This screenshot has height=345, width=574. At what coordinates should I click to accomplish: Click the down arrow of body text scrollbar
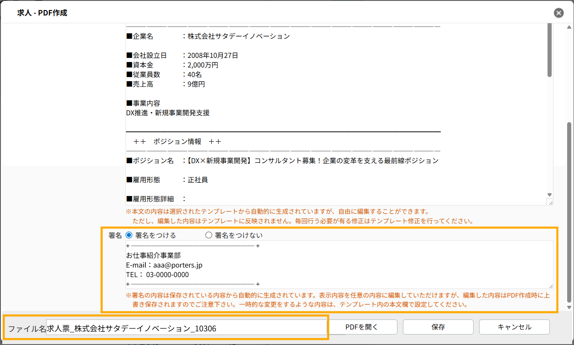point(550,195)
